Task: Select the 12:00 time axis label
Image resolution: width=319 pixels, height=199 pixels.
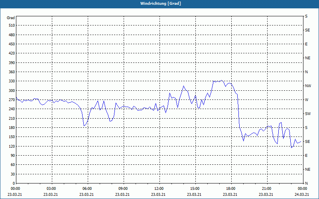Action: pos(159,189)
